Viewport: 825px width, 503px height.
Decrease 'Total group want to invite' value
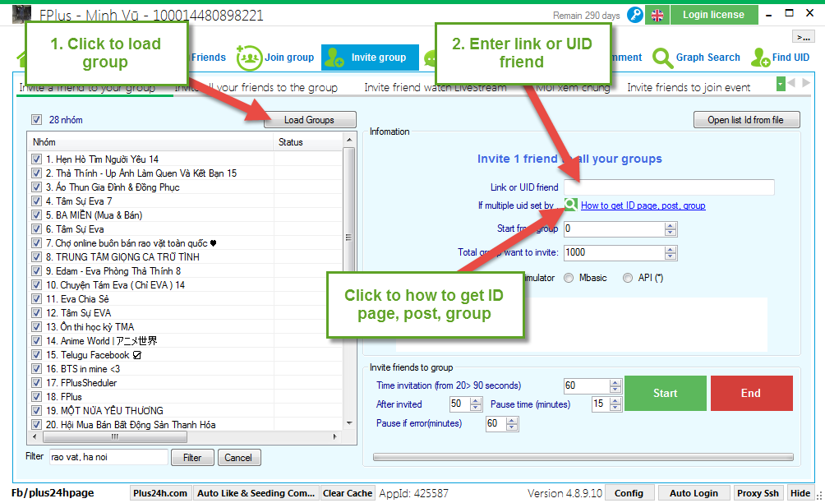click(671, 256)
